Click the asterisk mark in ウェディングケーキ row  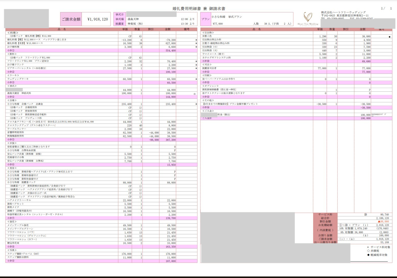[x=196, y=79]
